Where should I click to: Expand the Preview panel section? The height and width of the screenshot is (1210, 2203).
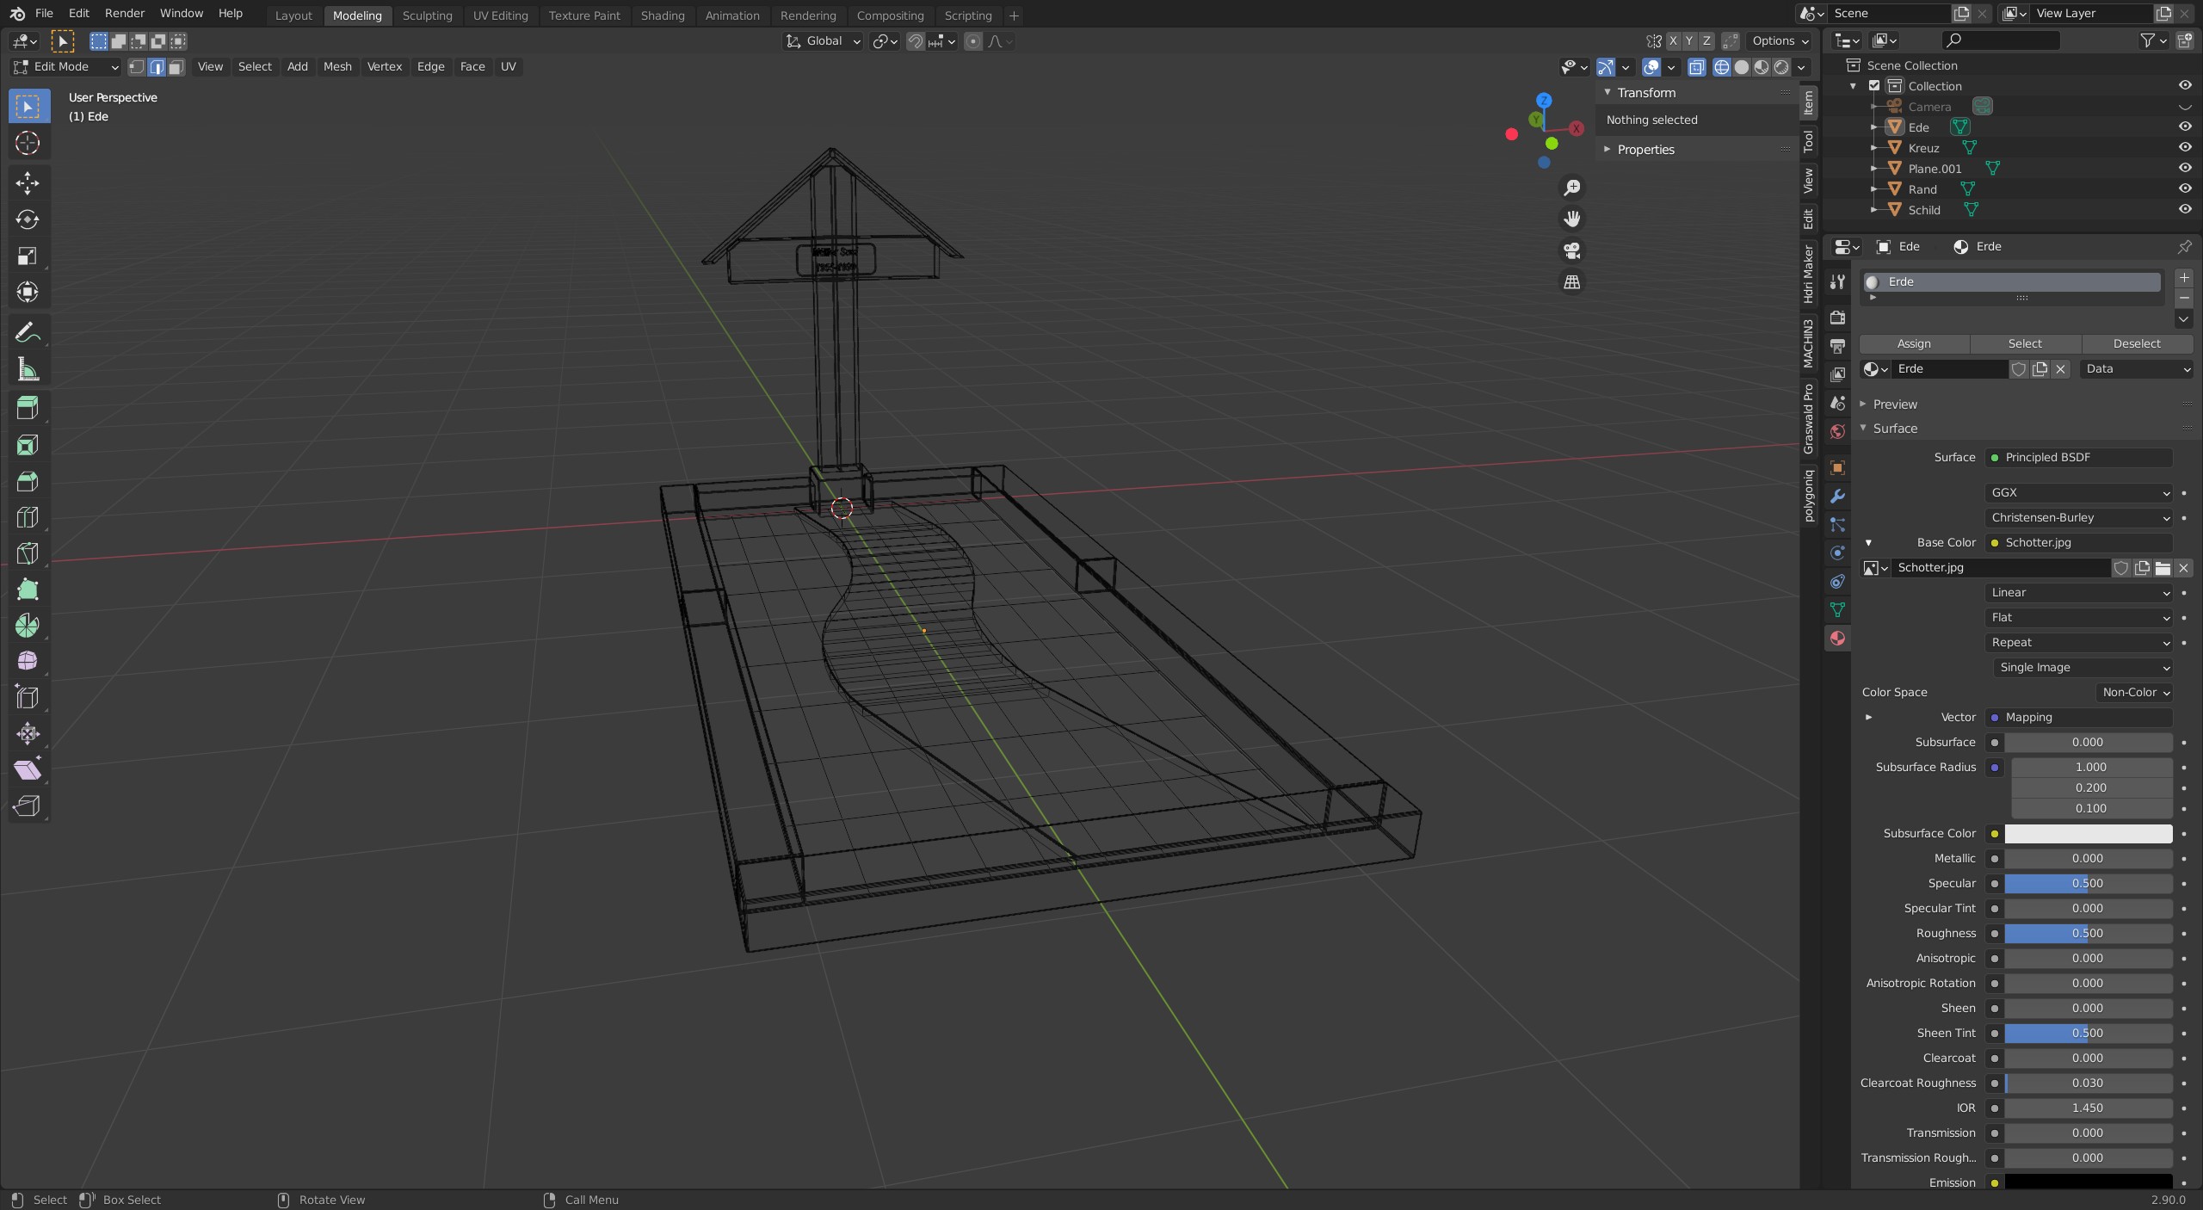pyautogui.click(x=1894, y=404)
